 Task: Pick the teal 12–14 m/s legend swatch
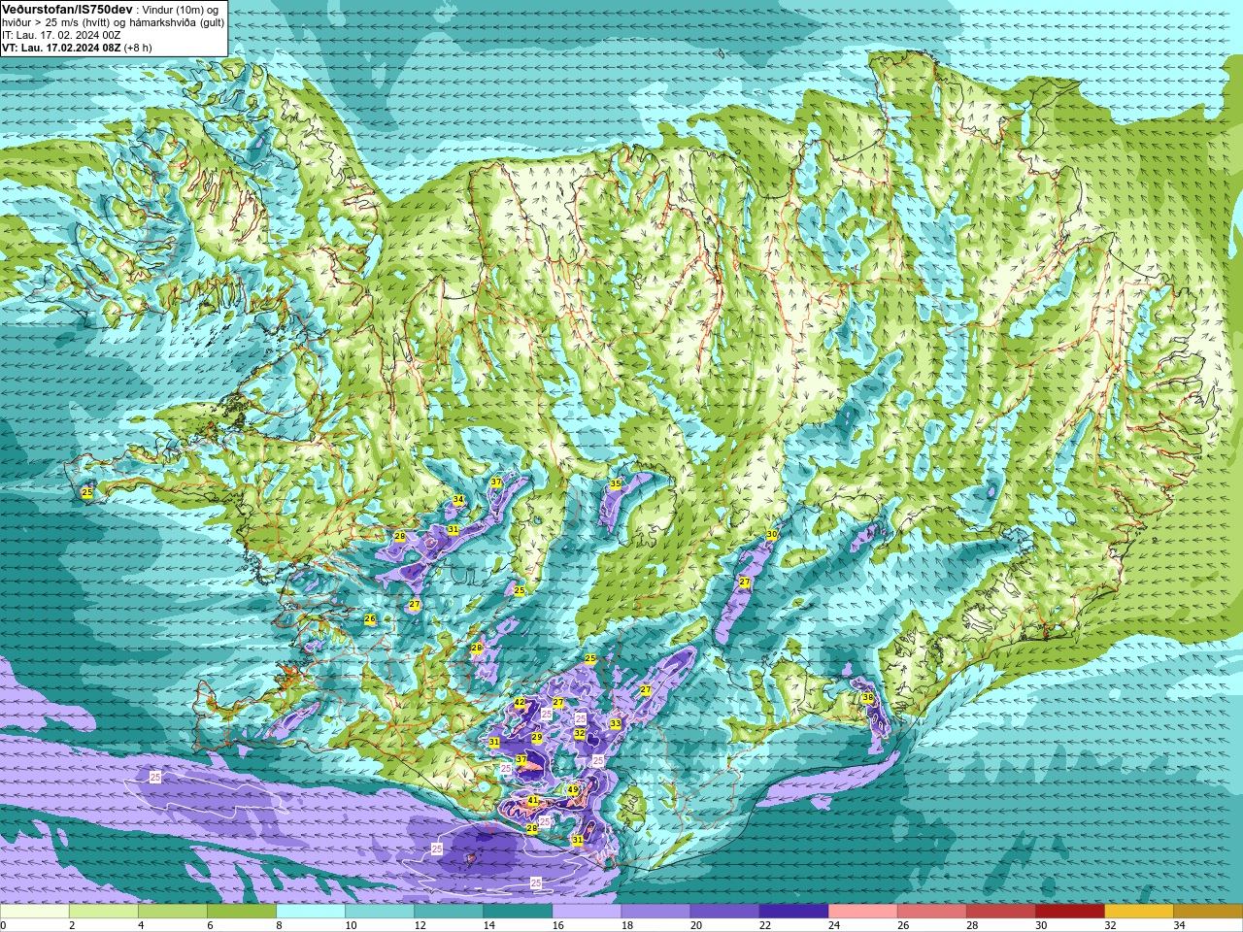449,912
